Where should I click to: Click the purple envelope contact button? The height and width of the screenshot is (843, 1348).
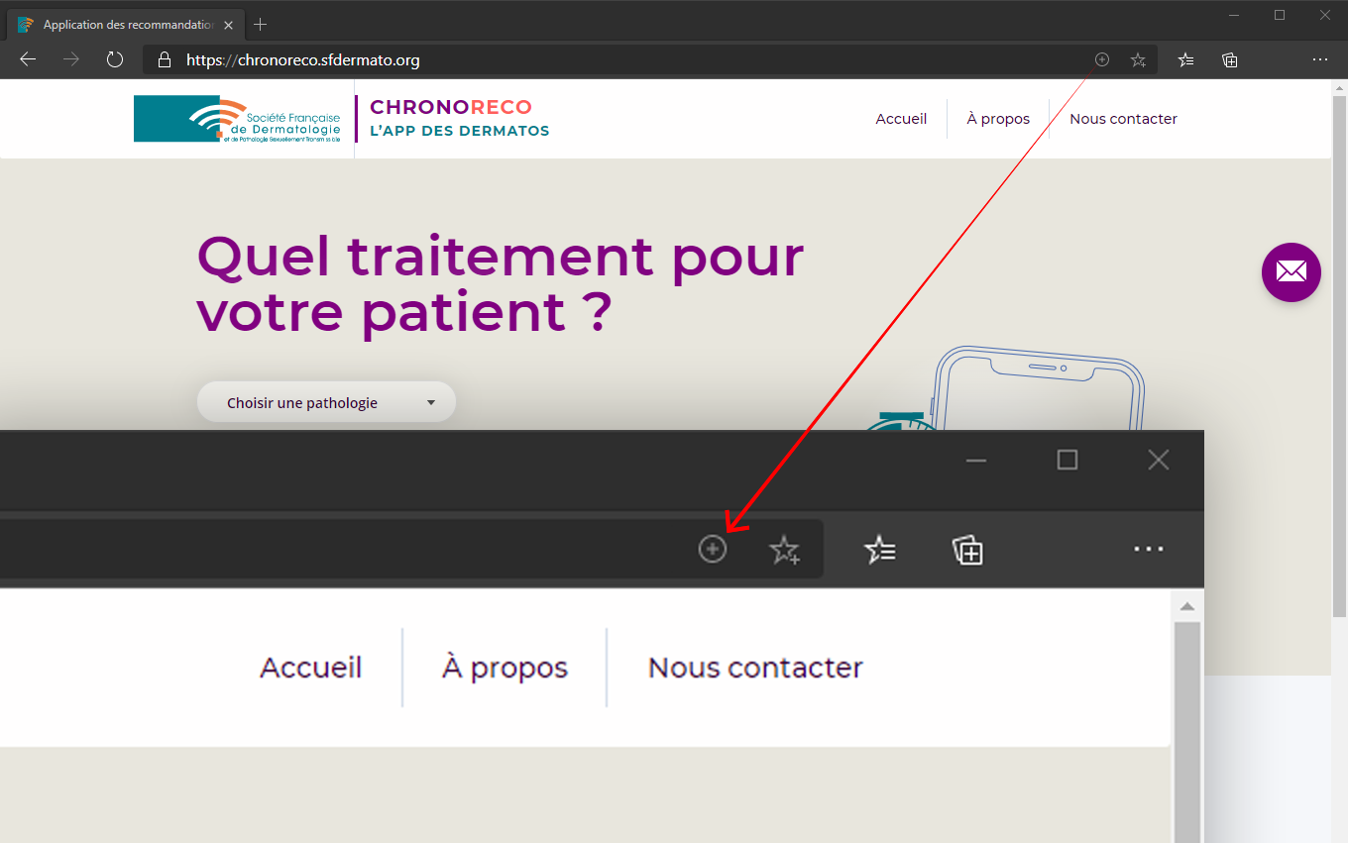[x=1291, y=271]
